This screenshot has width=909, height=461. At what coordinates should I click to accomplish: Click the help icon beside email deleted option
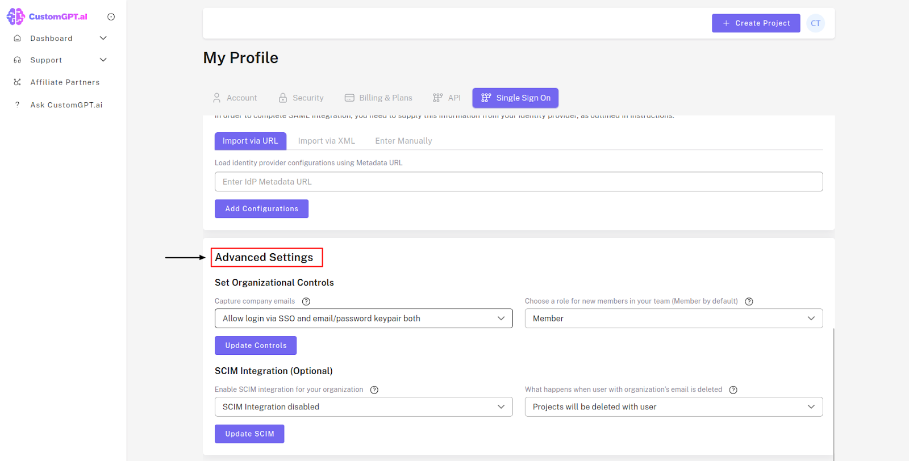[733, 390]
